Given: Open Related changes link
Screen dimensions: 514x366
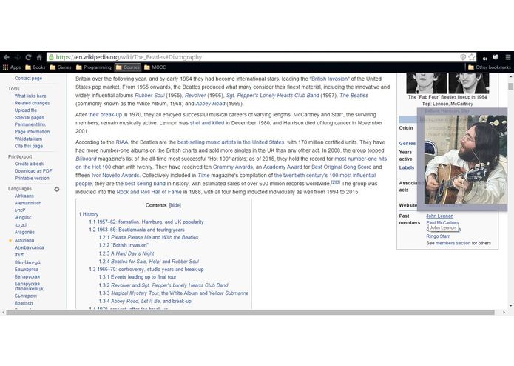Looking at the screenshot, I should pos(32,103).
